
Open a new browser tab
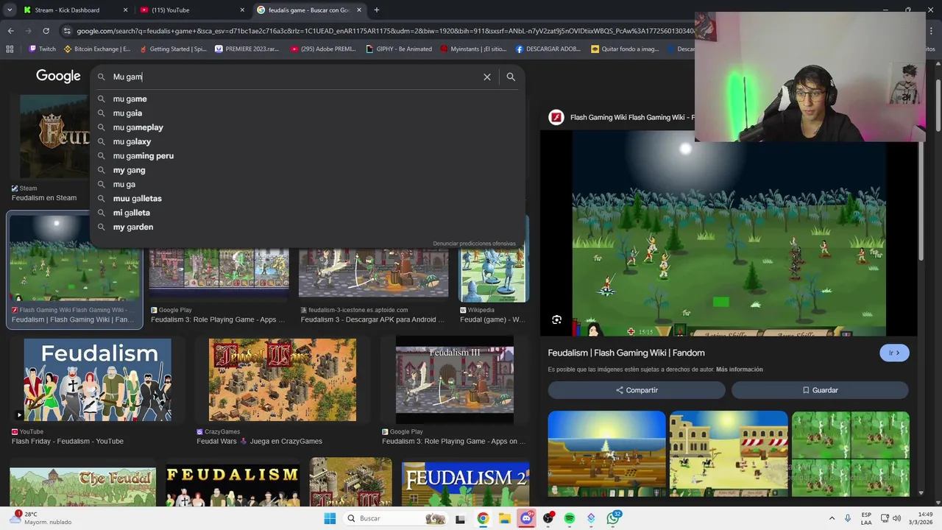pos(377,10)
